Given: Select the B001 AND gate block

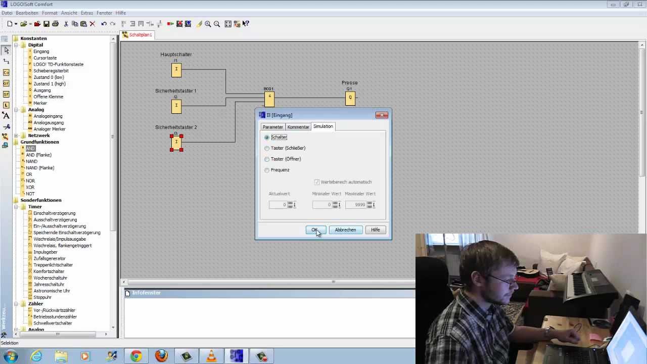Looking at the screenshot, I should point(269,99).
